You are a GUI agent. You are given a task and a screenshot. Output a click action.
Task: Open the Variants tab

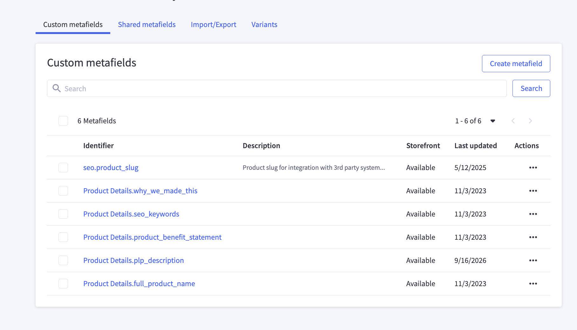264,24
